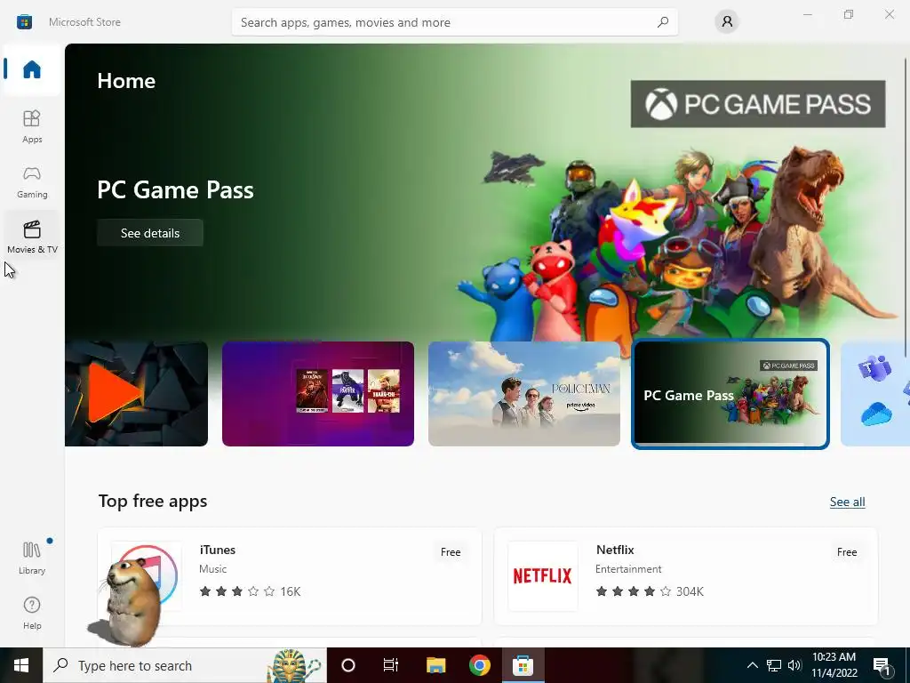The image size is (910, 683).
Task: Select the orange play button carousel card
Action: click(136, 394)
